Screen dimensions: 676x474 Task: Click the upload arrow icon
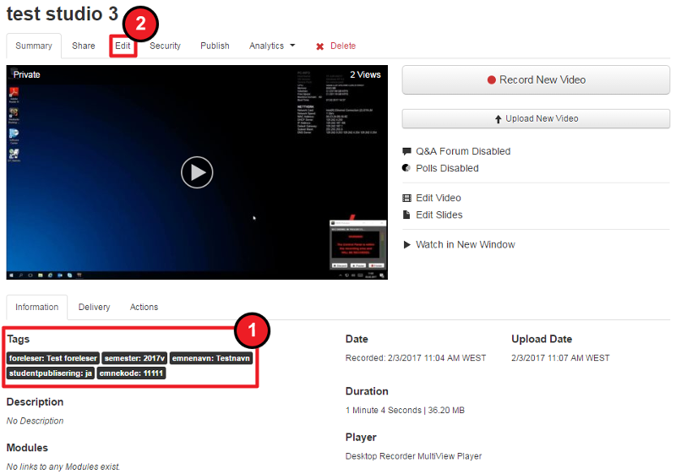(x=498, y=119)
